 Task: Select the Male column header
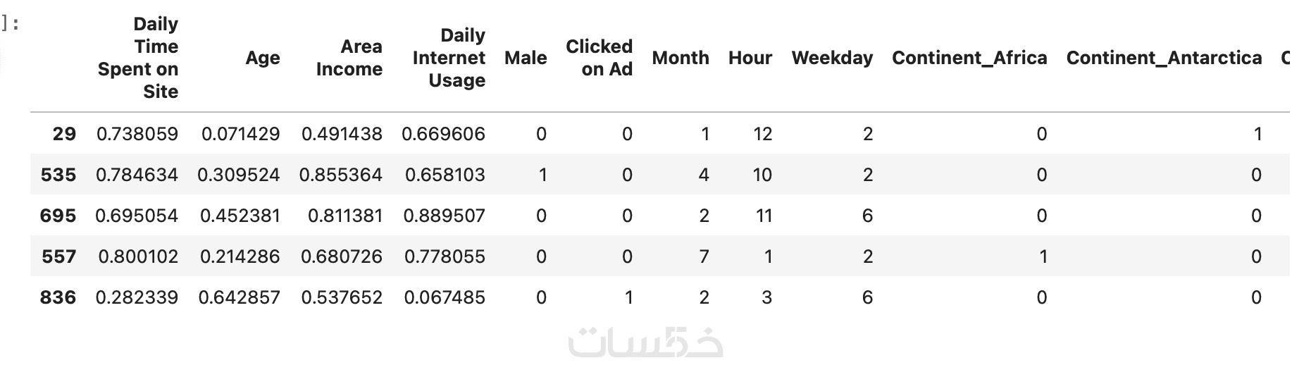tap(526, 58)
